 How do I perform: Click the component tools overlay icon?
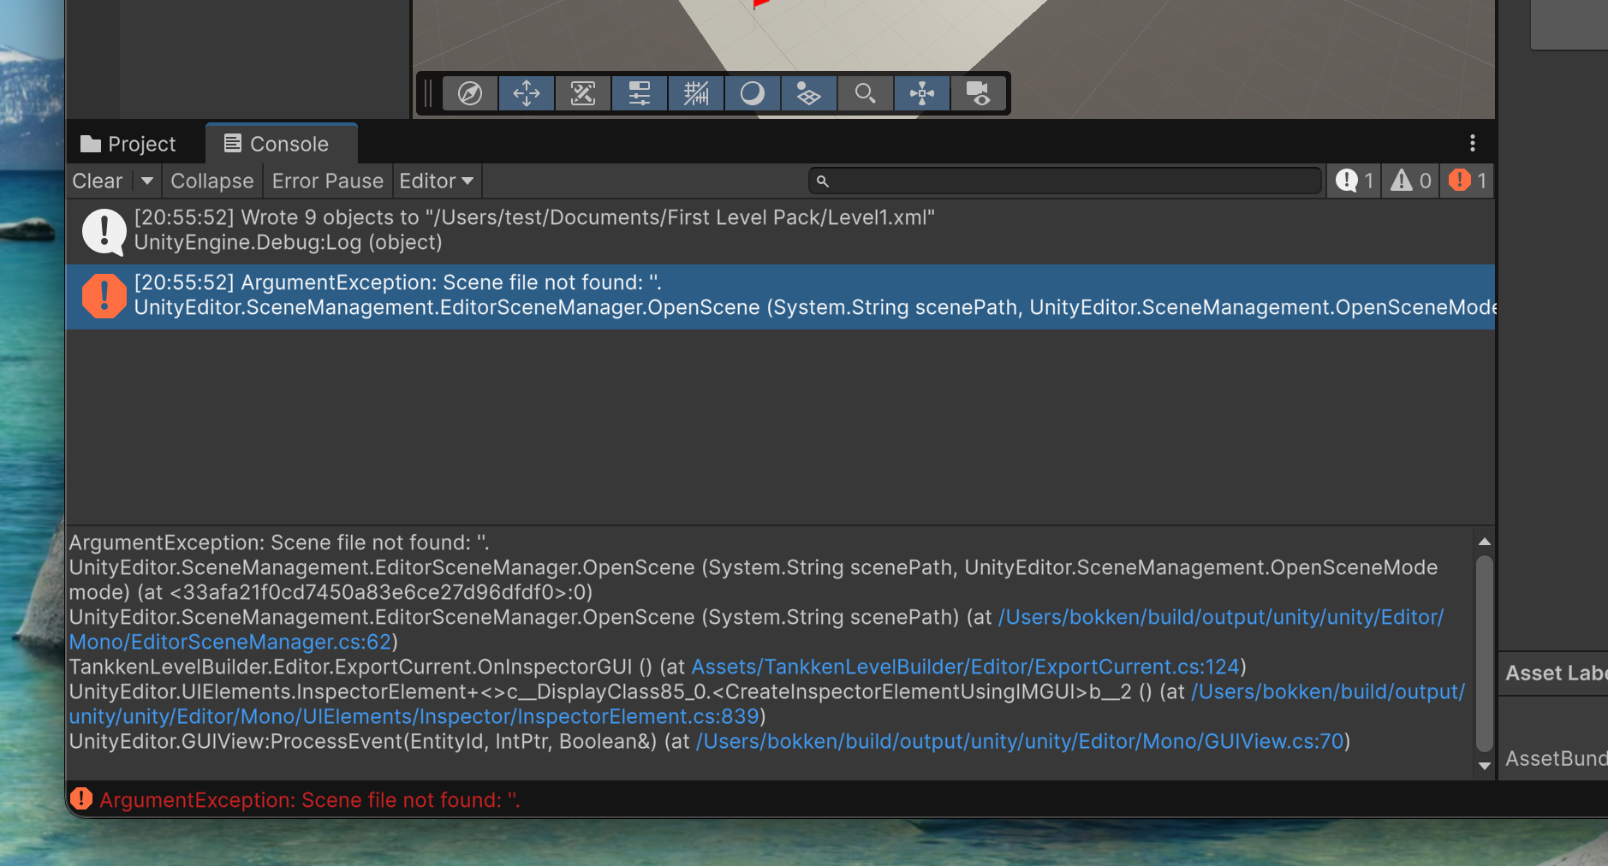[582, 93]
